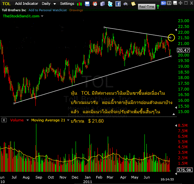194x184 pixels.
Task: Click the 15.00 price axis label
Action: coord(183,112)
